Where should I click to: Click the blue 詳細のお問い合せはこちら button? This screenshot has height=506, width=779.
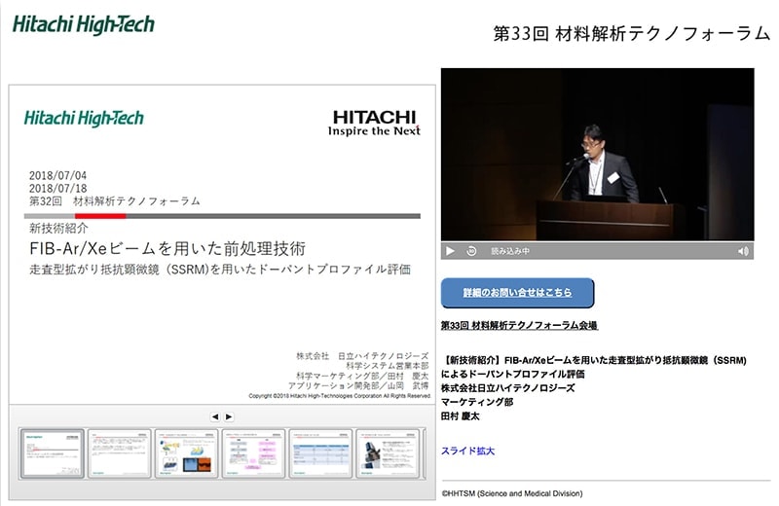(x=517, y=293)
